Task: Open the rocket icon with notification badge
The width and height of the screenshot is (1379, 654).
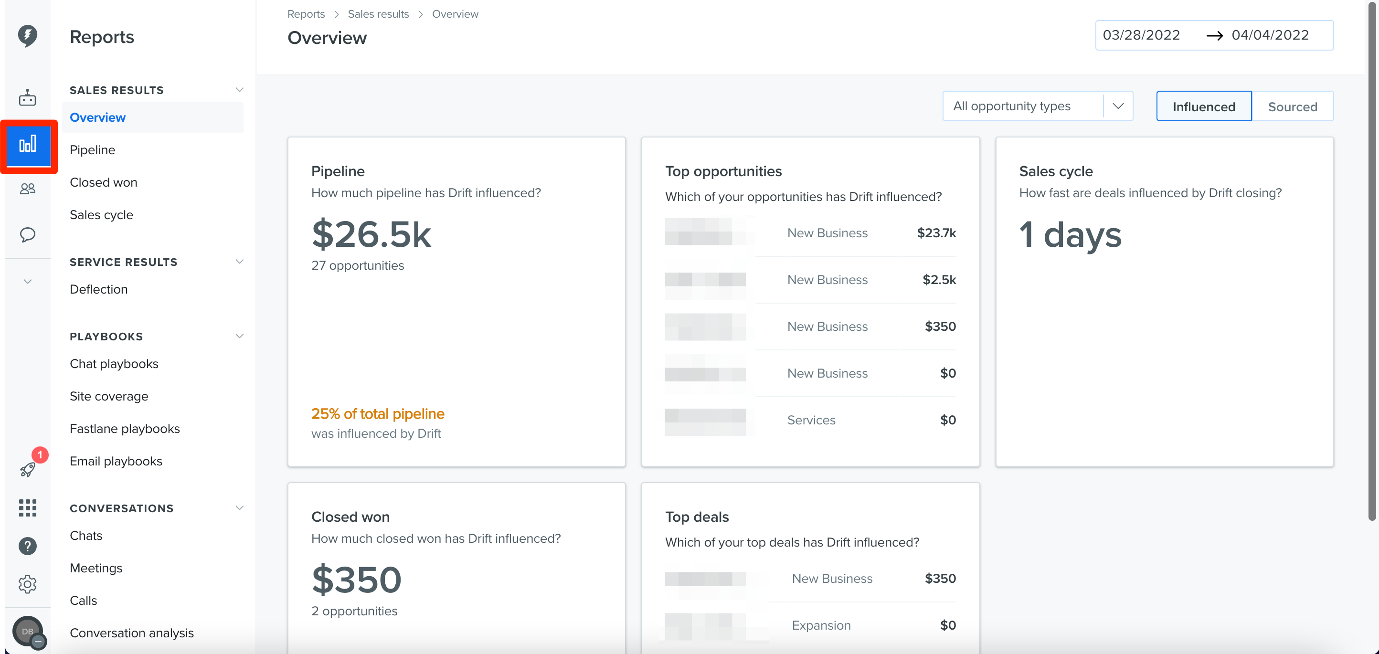Action: tap(28, 469)
